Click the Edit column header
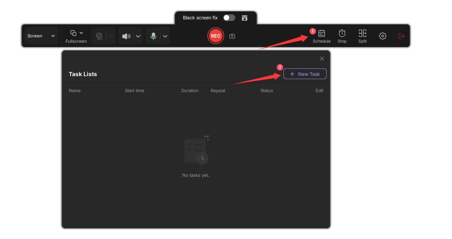 320,90
